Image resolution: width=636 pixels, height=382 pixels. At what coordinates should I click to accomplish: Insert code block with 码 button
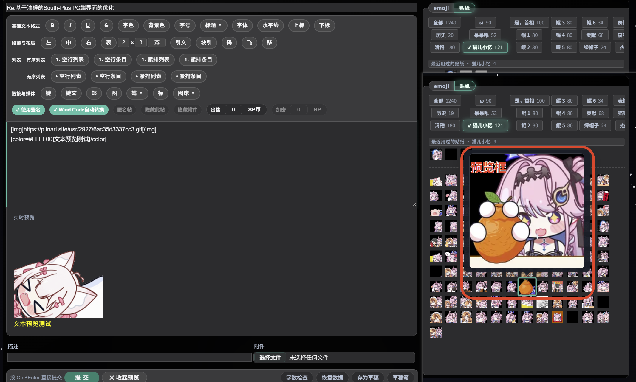coord(229,43)
